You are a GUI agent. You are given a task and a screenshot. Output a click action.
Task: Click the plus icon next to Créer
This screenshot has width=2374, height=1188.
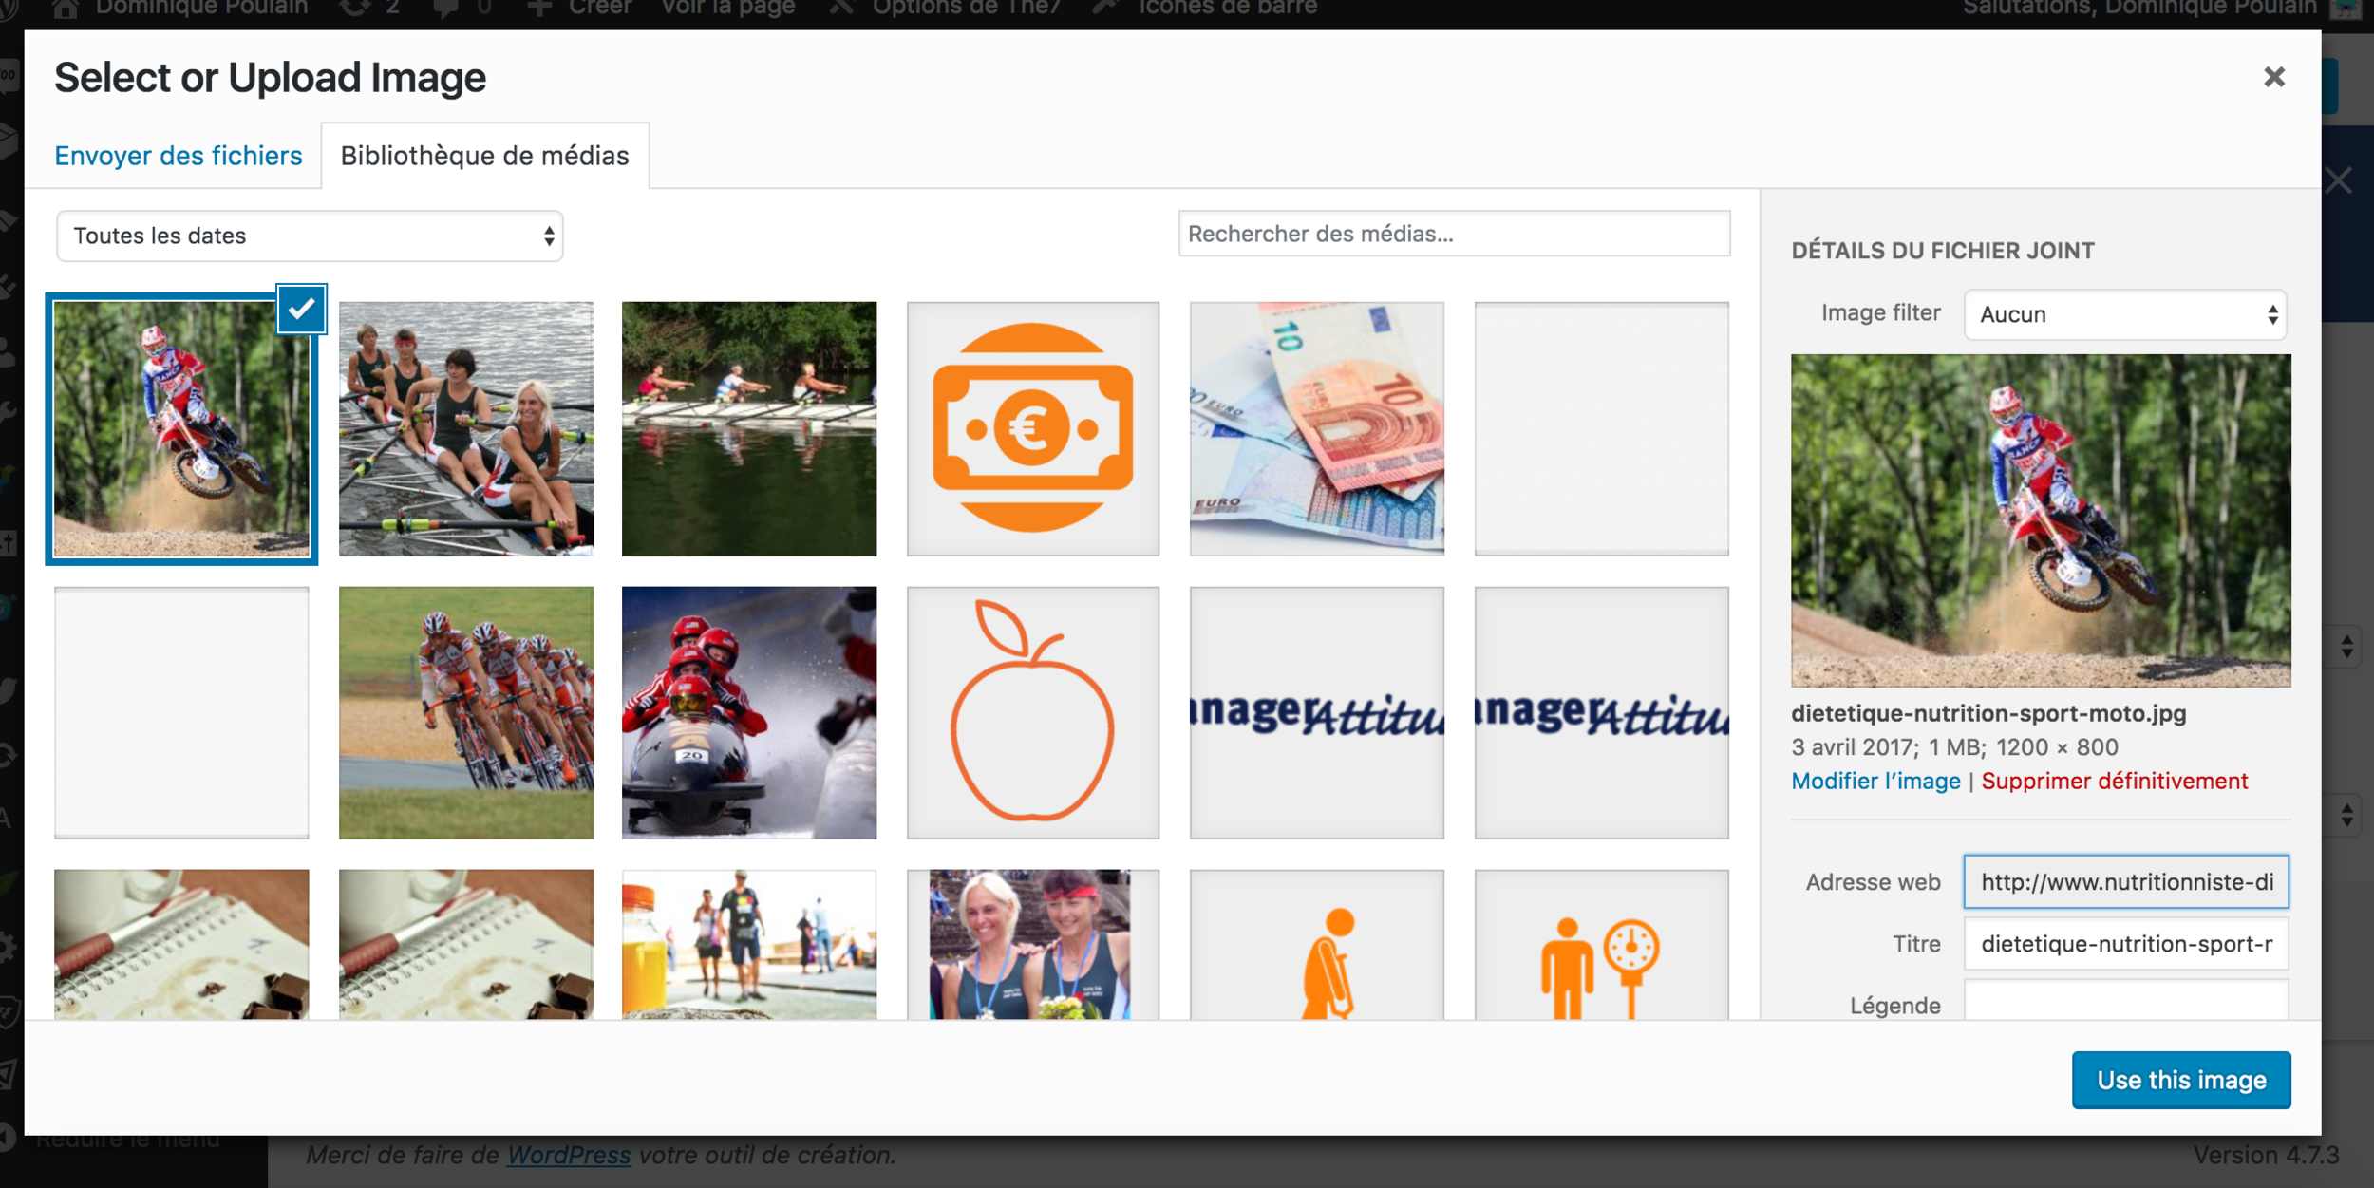[x=539, y=8]
